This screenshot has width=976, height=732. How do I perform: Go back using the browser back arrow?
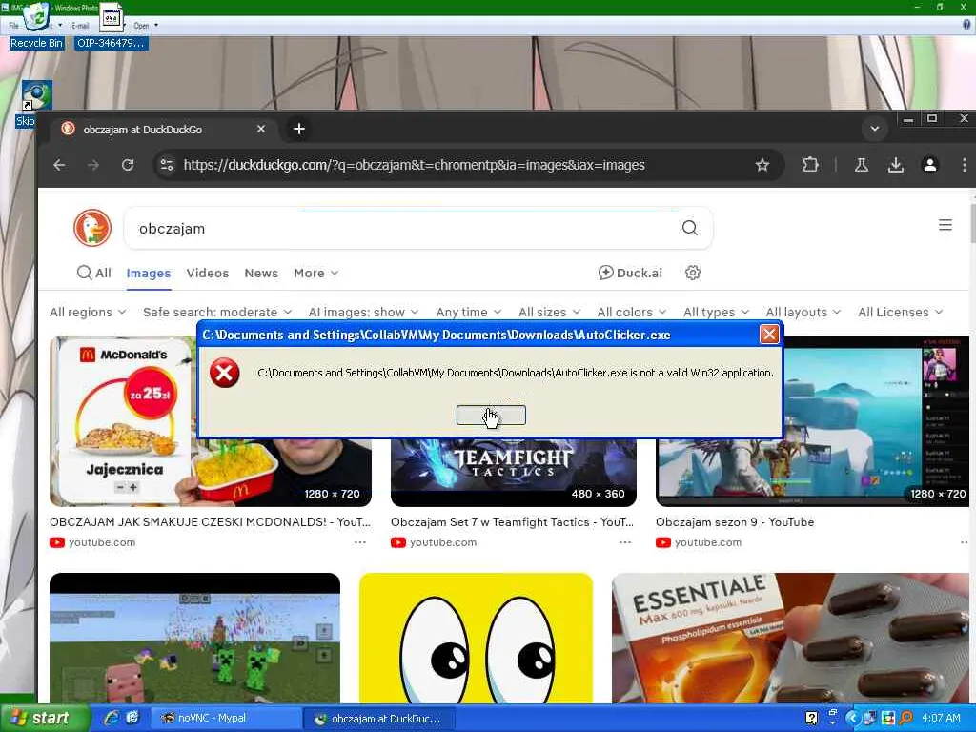coord(59,165)
